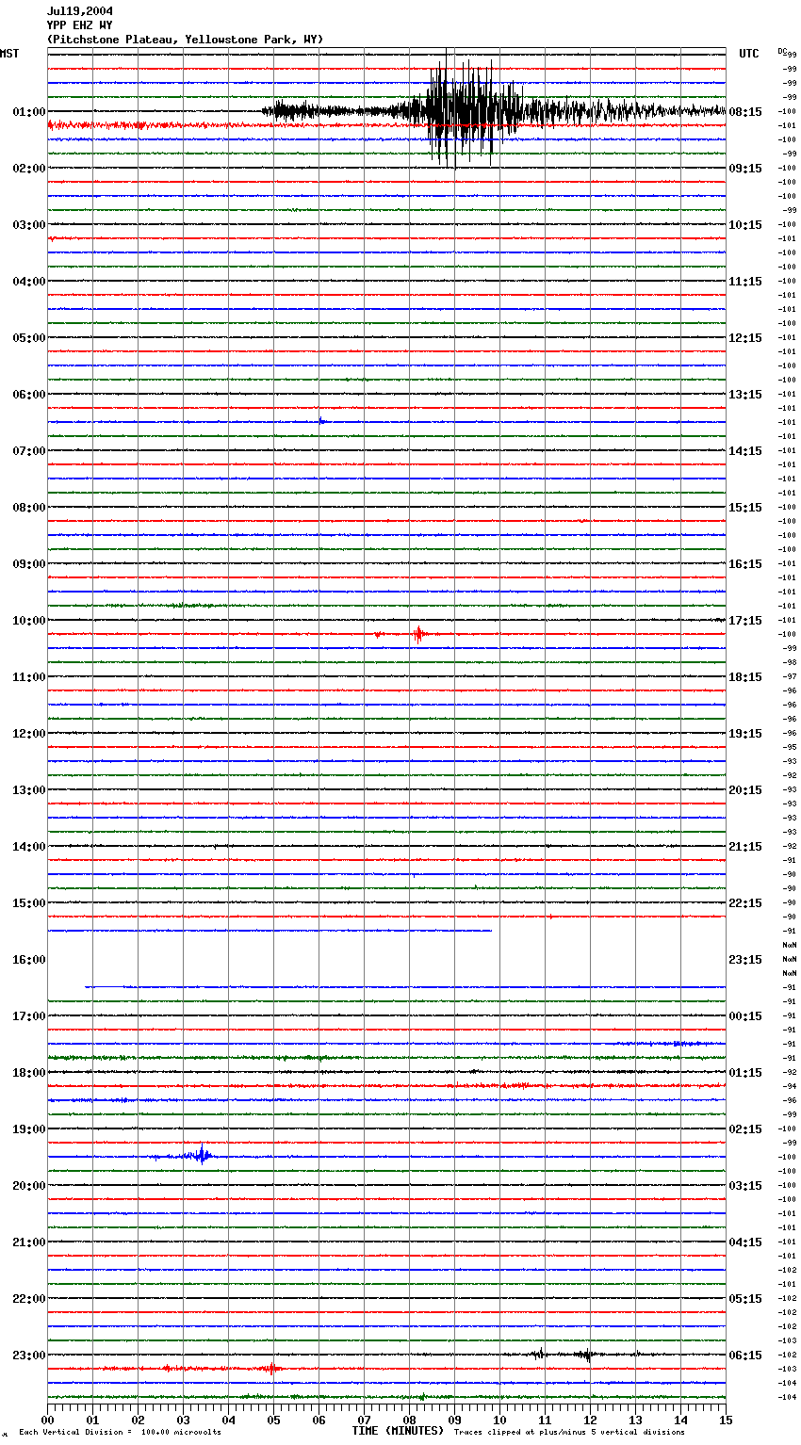Click the "Traces clipped at plus/minus 5 vertical divisions" note
Image resolution: width=801 pixels, height=1445 pixels.
(569, 1433)
